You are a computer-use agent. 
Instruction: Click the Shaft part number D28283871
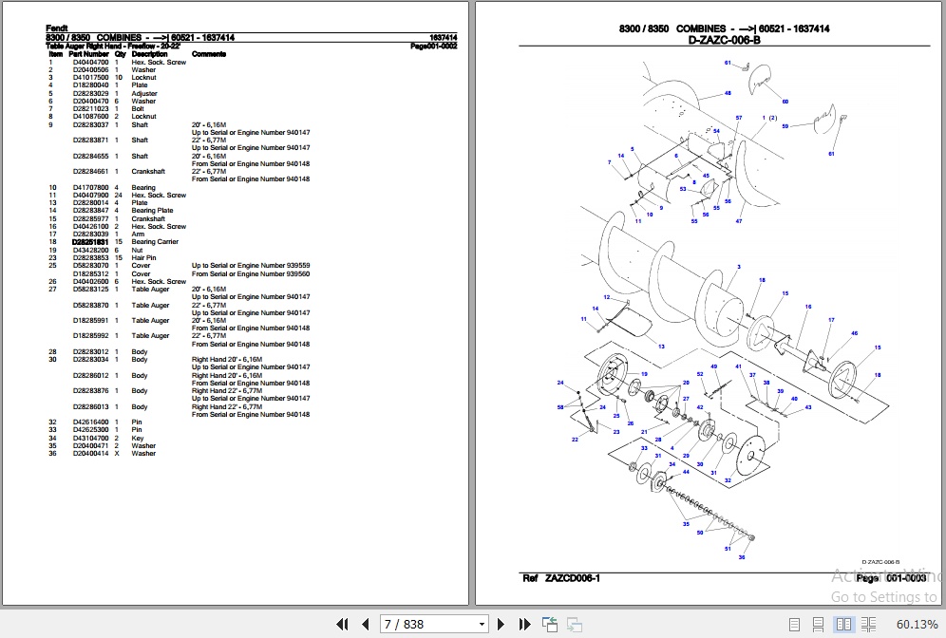90,140
